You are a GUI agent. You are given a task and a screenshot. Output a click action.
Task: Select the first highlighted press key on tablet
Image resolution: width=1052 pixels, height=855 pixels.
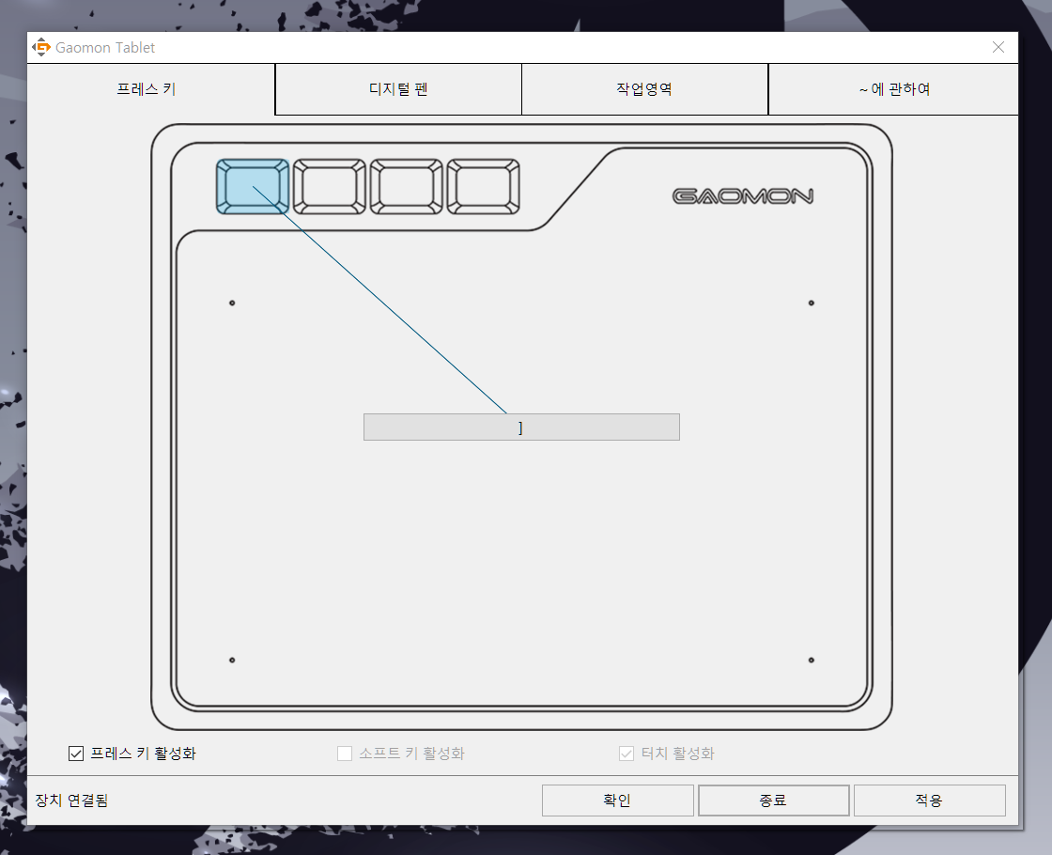[253, 187]
